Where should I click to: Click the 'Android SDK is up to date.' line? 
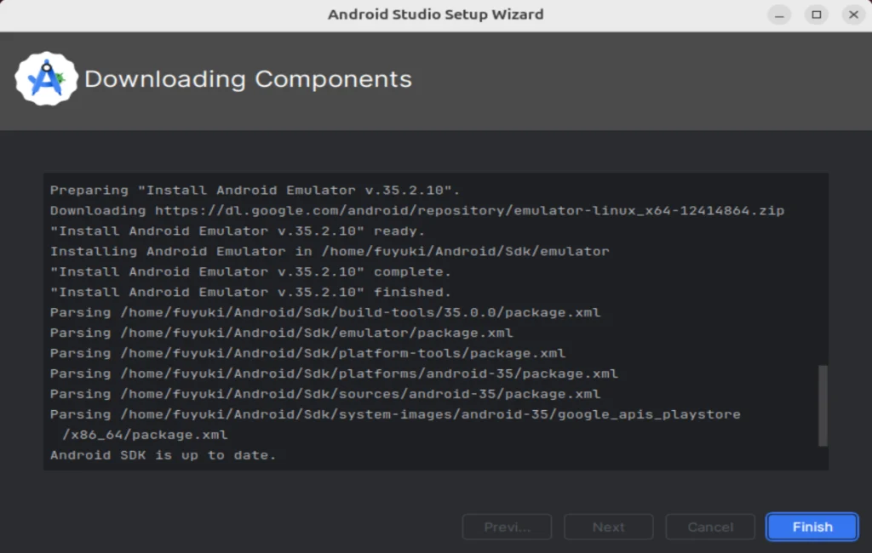tap(163, 455)
